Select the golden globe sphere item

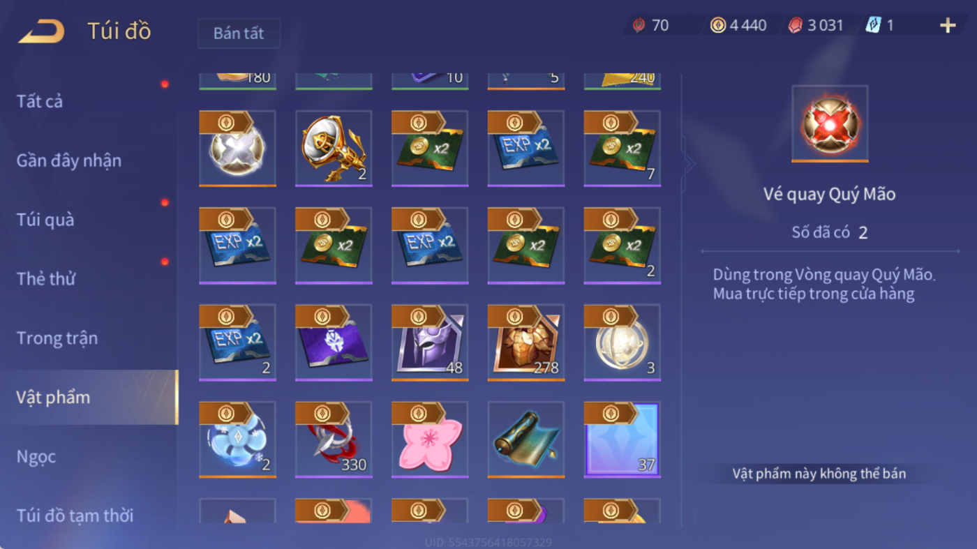[x=622, y=342]
